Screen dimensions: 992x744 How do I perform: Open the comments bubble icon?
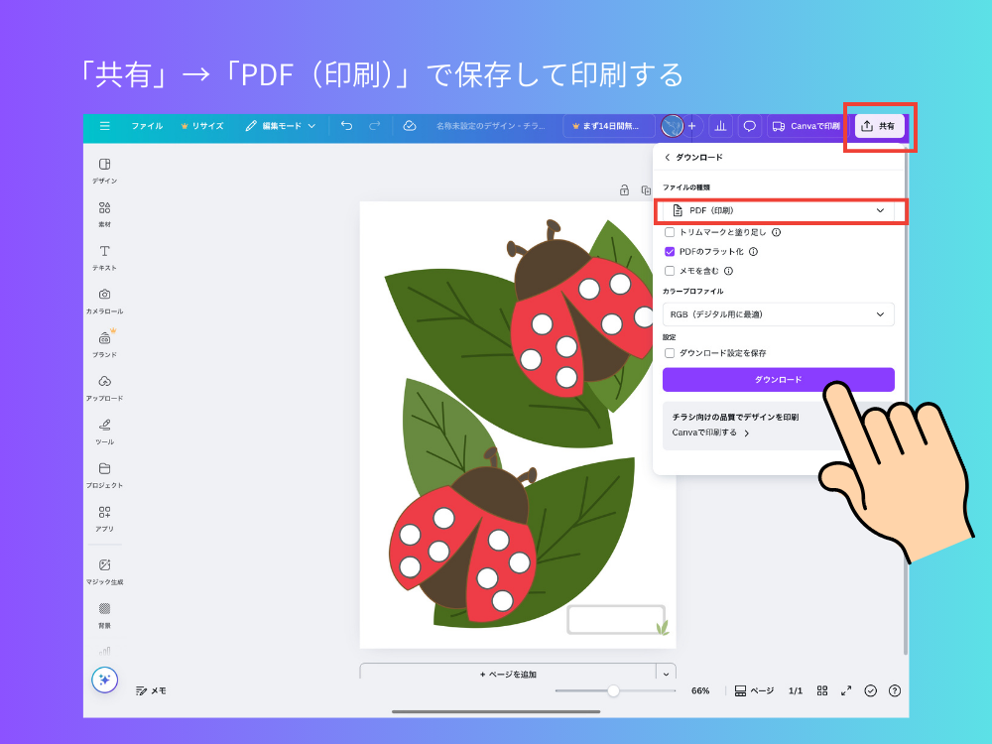[749, 126]
